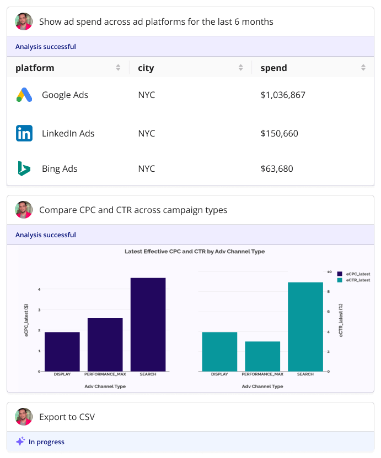Click the LinkedIn Ads icon
This screenshot has height=458, width=381.
23,133
